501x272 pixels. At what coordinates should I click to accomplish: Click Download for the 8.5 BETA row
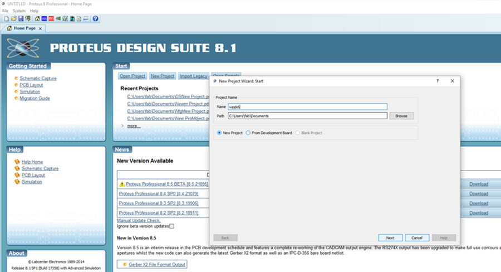click(x=479, y=184)
